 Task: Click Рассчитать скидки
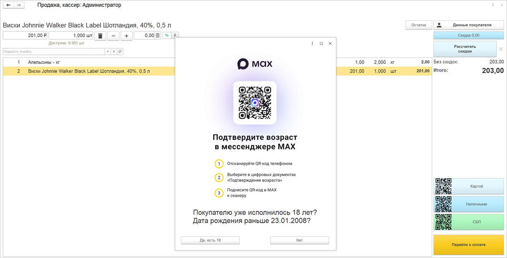(465, 49)
